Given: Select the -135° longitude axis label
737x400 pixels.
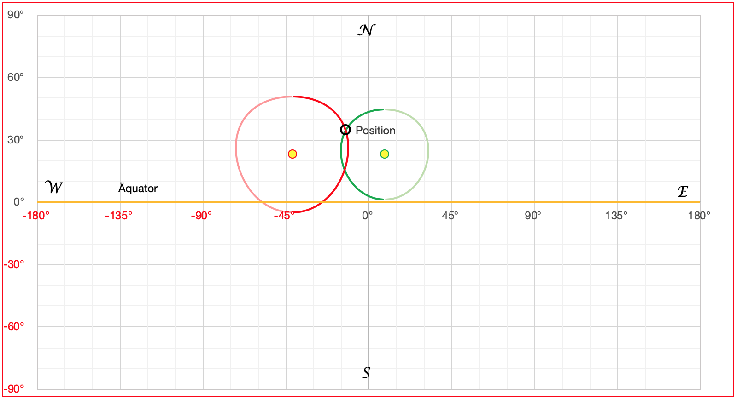Looking at the screenshot, I should [119, 216].
